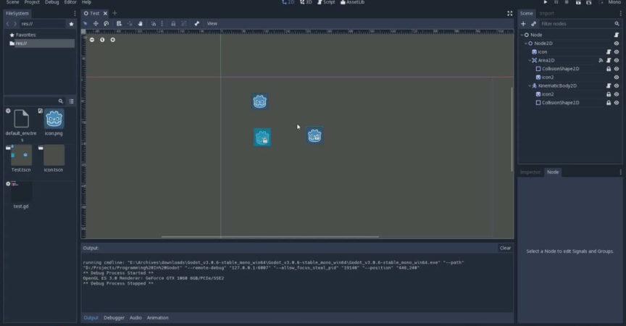
Task: Collapse the KinematicBody2D tree node
Action: pyautogui.click(x=530, y=85)
